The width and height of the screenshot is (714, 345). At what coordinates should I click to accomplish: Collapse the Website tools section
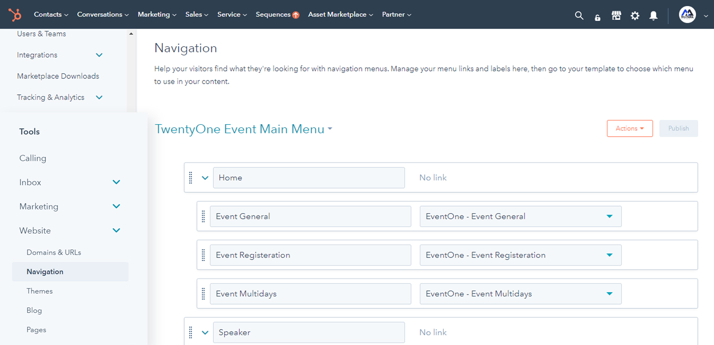(x=116, y=231)
